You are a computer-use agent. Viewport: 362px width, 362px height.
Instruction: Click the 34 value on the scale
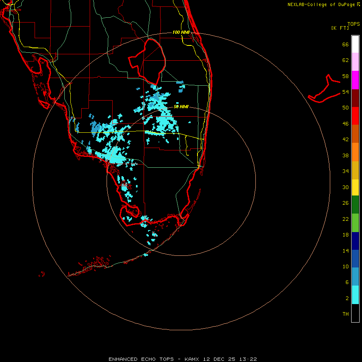(x=346, y=171)
